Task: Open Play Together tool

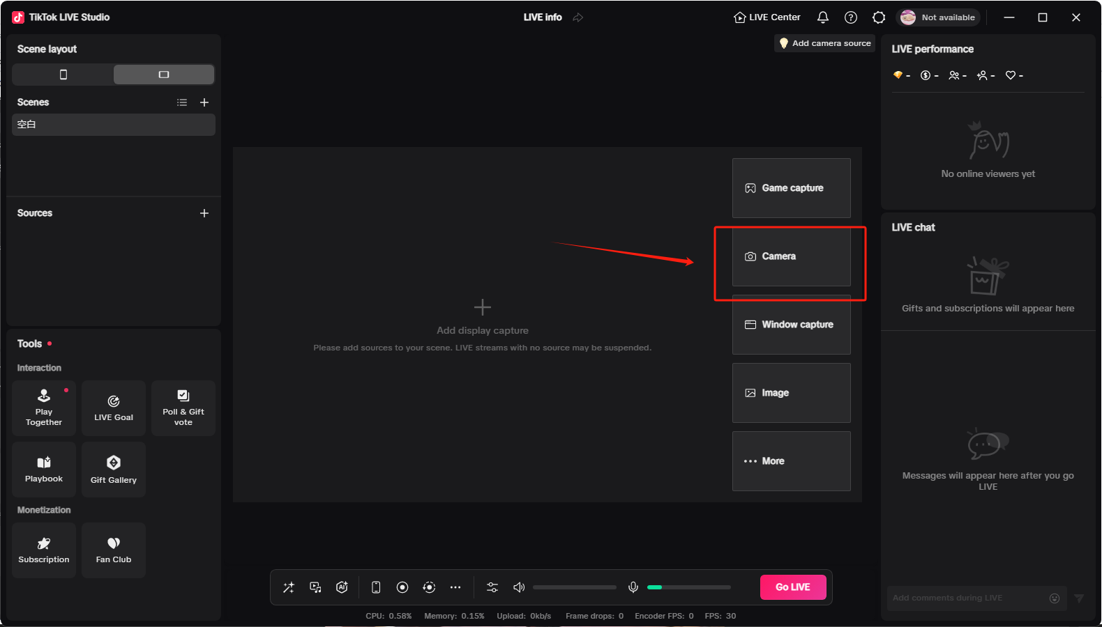Action: coord(44,408)
